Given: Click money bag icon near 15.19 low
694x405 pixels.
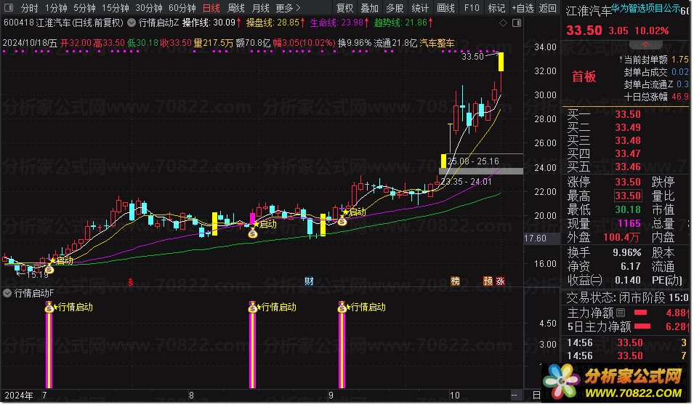Looking at the screenshot, I should click(49, 269).
